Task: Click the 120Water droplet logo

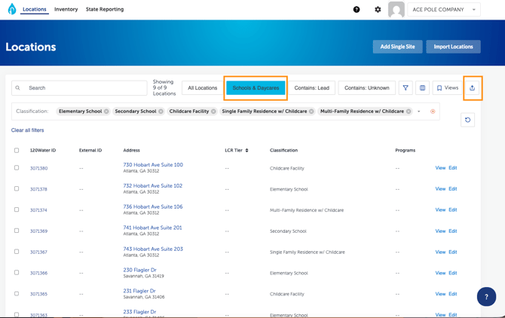Action: pyautogui.click(x=12, y=9)
